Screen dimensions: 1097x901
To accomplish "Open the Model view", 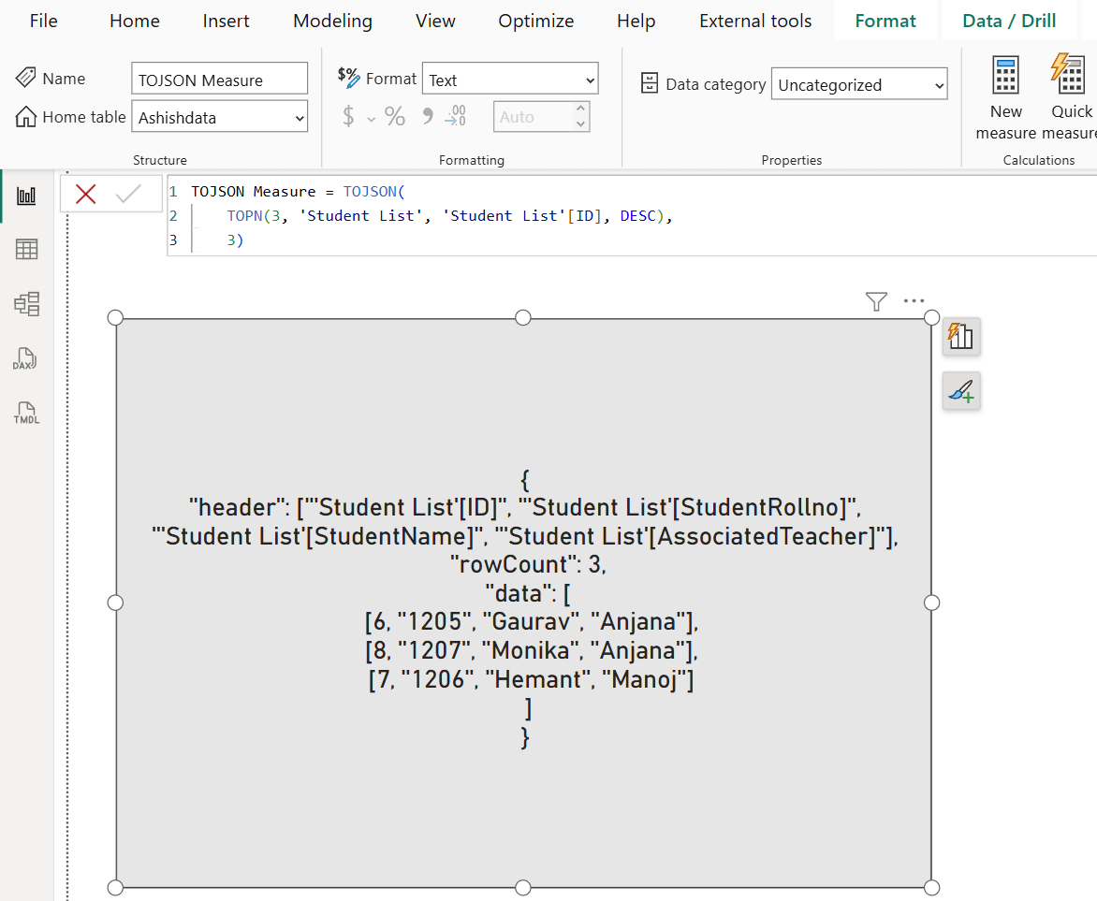I will point(27,303).
